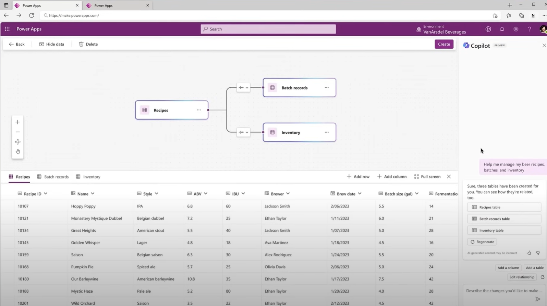Open the notifications bell
This screenshot has height=306, width=547.
[502, 29]
